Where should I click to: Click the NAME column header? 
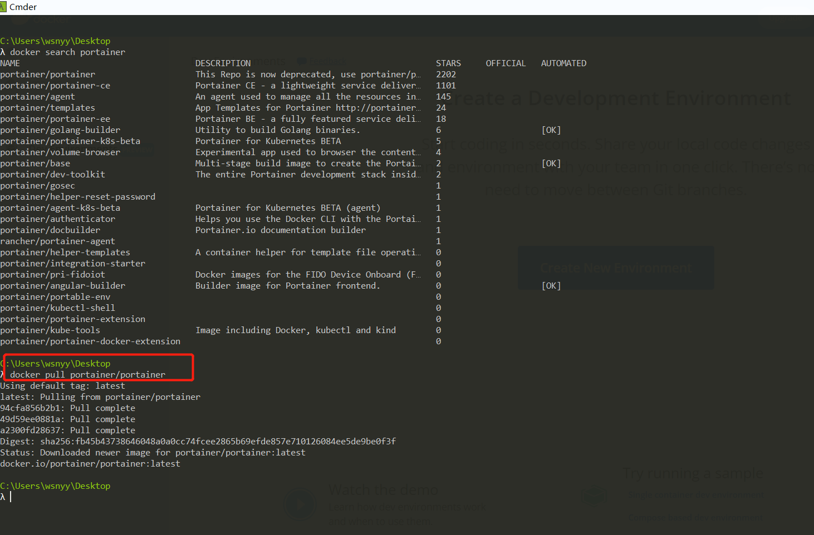(x=10, y=63)
